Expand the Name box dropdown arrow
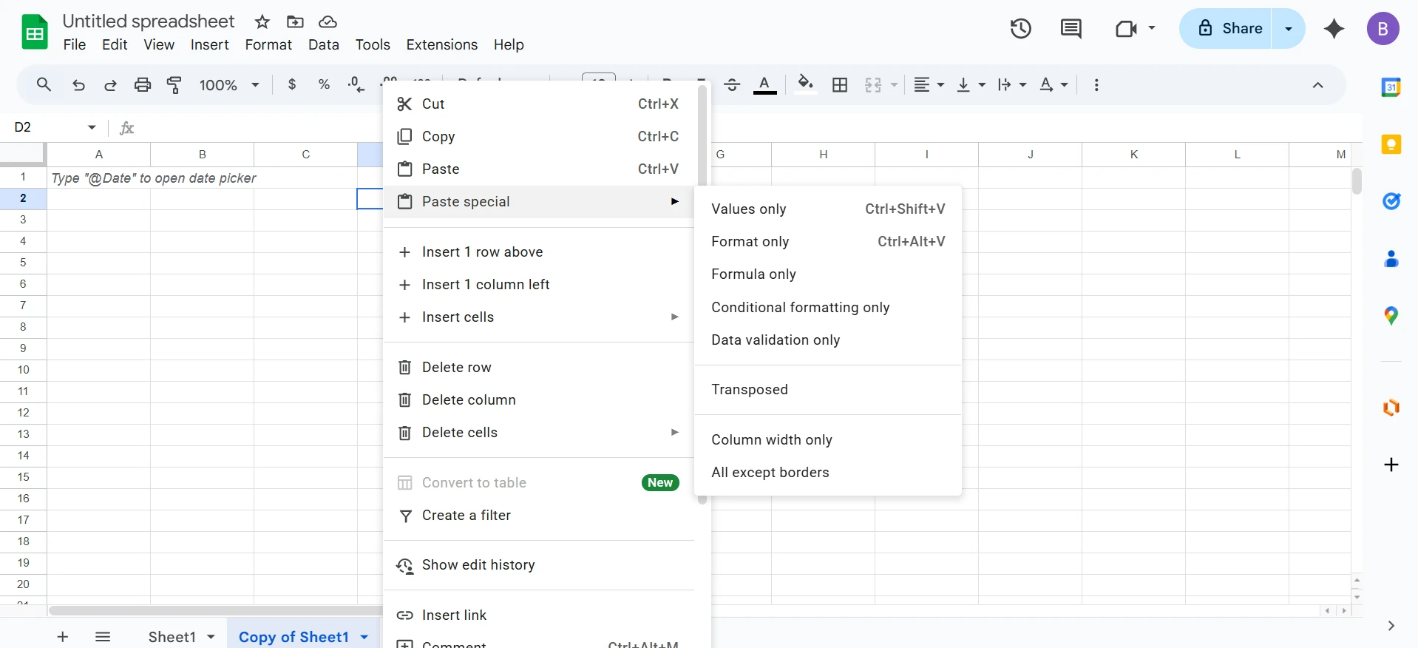Screen dimensions: 1418x648 tap(92, 127)
